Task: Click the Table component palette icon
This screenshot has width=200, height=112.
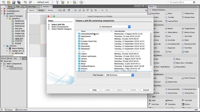Action: 183,52
